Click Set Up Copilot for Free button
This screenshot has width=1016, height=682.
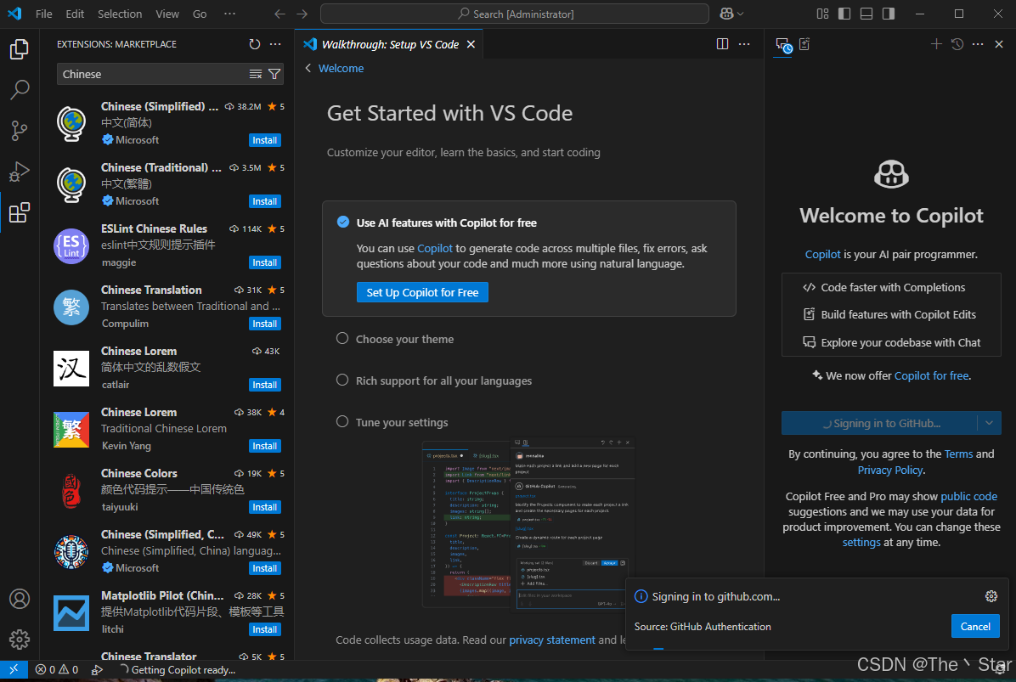[x=422, y=292]
